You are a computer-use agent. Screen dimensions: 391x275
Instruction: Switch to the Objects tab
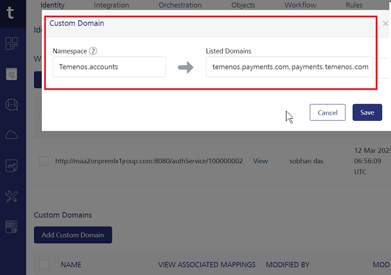tap(243, 5)
